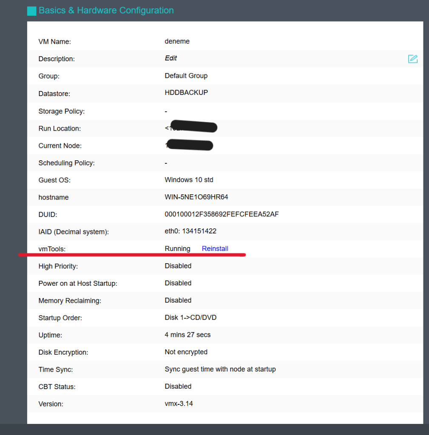Click the Time Sync setting value
This screenshot has height=435, width=429.
click(220, 370)
